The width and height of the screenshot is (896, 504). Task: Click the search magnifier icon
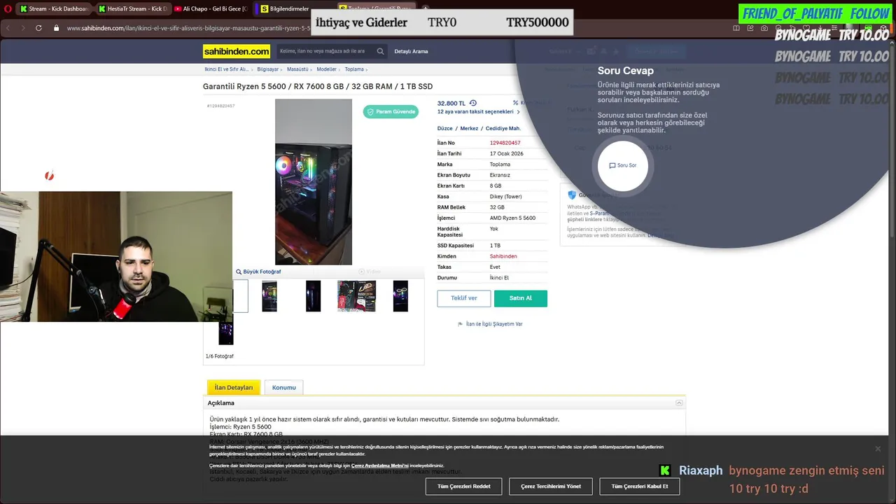(381, 51)
